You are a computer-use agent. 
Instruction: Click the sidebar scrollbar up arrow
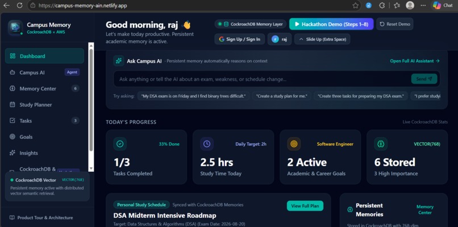(91, 46)
